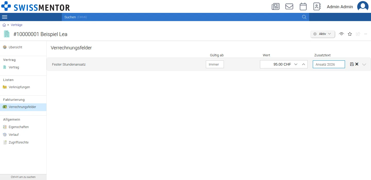The width and height of the screenshot is (371, 180).
Task: Increase Wert with the up arrow
Action: [303, 64]
